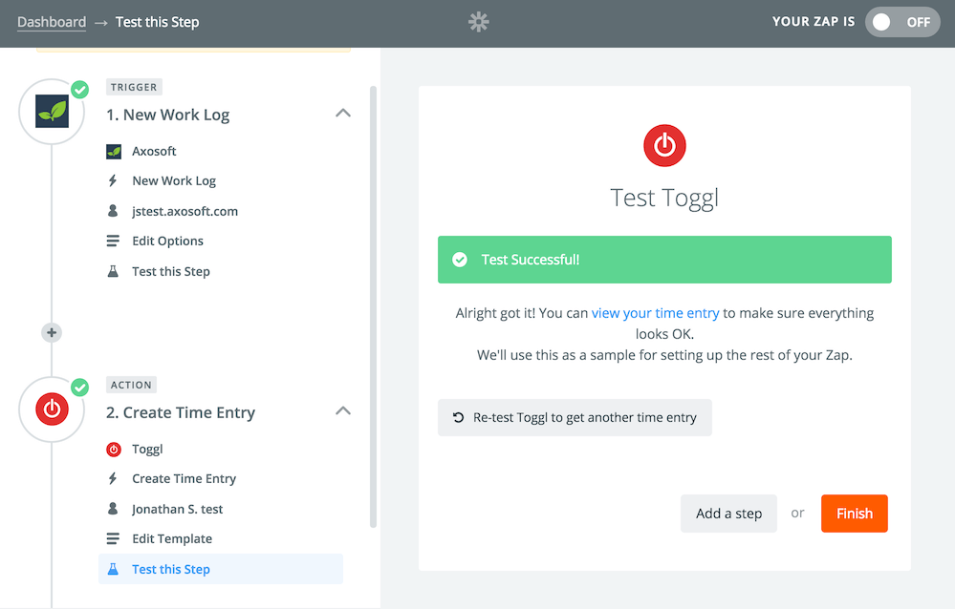The height and width of the screenshot is (609, 955).
Task: Go back via the Dashboard breadcrumb link
Action: [x=52, y=22]
